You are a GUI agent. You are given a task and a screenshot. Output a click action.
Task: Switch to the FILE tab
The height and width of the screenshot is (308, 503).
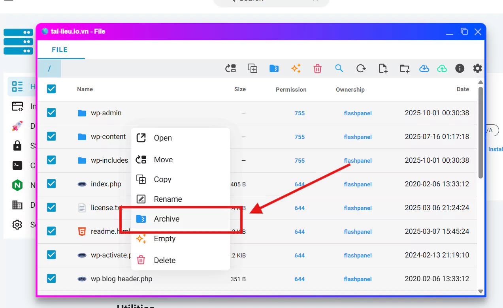pyautogui.click(x=60, y=50)
